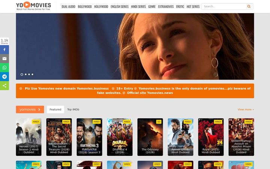The height and width of the screenshot is (169, 270).
Task: Share the page on Telegram
Action: tap(4, 77)
